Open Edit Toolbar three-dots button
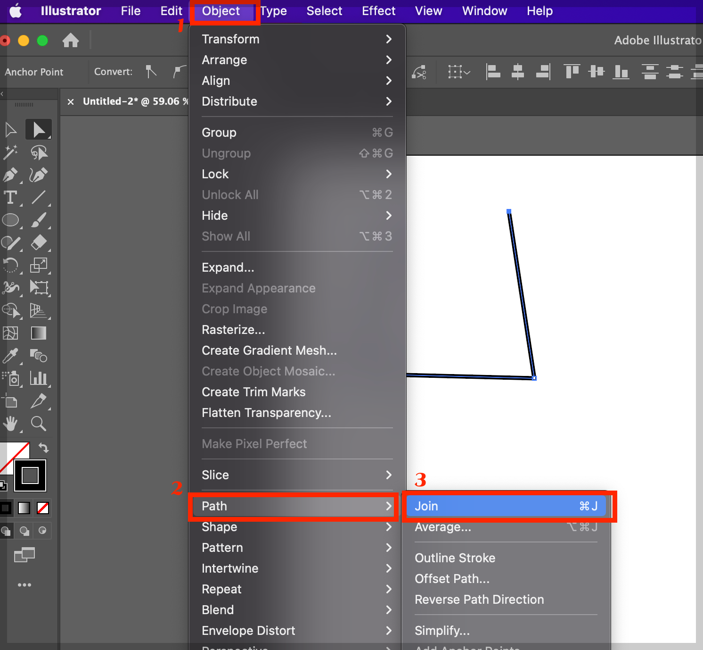703x650 pixels. pyautogui.click(x=25, y=585)
